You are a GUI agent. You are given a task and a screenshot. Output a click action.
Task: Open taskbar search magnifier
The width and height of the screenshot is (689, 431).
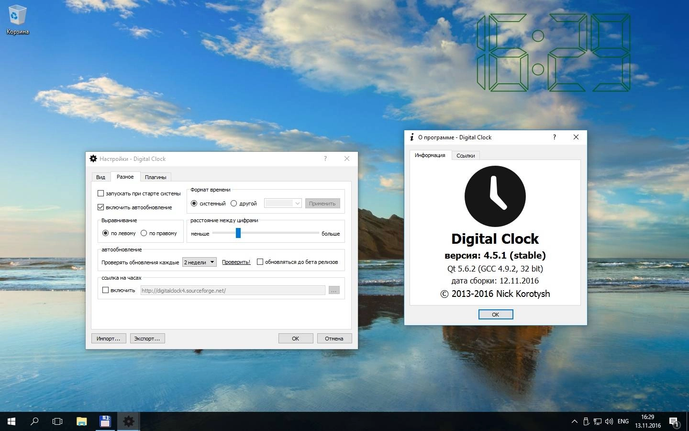point(34,421)
